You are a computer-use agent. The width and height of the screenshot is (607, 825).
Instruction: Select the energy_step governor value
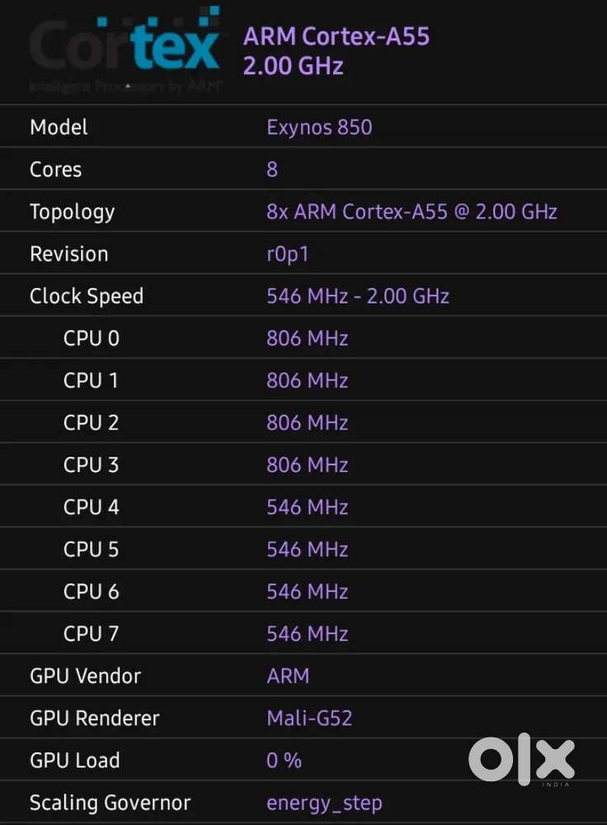point(324,803)
